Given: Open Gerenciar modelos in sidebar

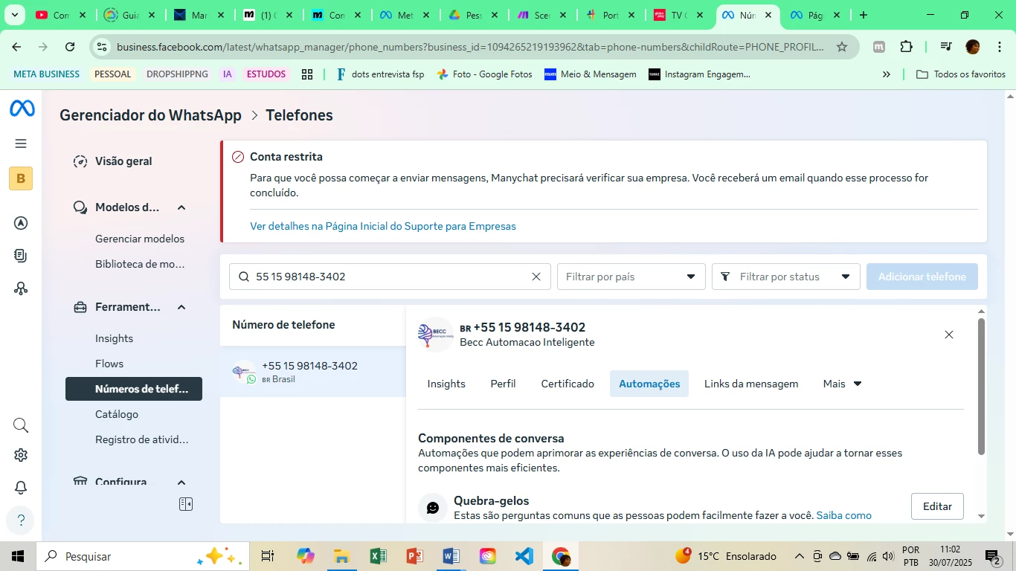Looking at the screenshot, I should [x=140, y=239].
